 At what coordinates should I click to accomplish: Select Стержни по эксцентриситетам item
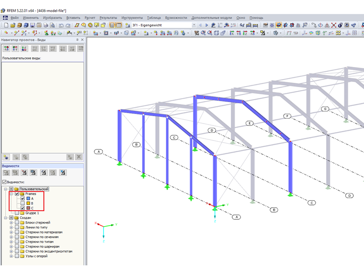(x=49, y=251)
